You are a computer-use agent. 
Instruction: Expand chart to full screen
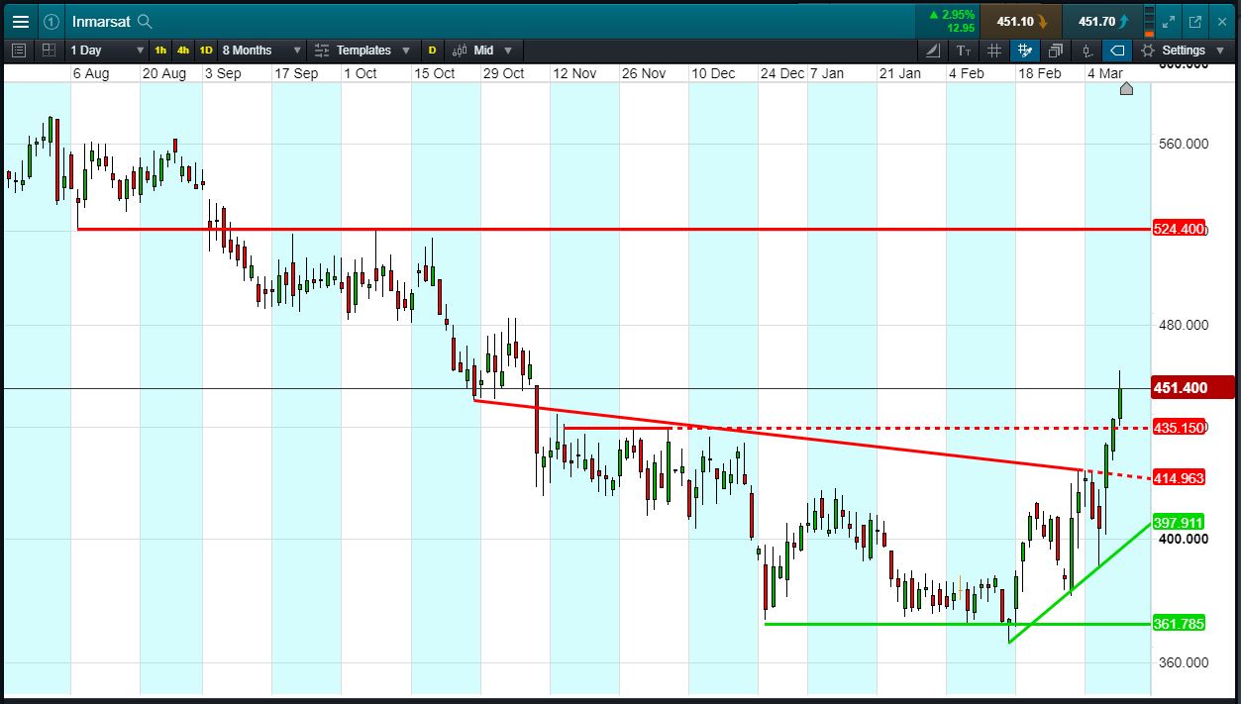point(1169,21)
